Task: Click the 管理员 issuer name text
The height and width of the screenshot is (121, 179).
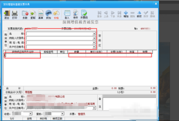Action: point(81,114)
